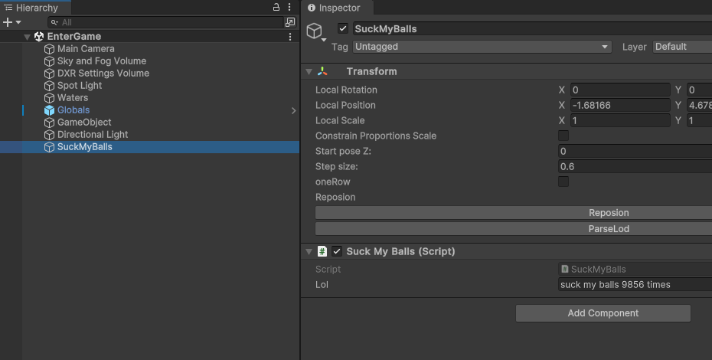Click the plus icon to create object
712x360 pixels.
tap(8, 21)
